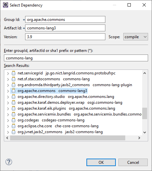This screenshot has width=152, height=171.
Task: Confirm the dependency with OK
Action: (x=101, y=163)
